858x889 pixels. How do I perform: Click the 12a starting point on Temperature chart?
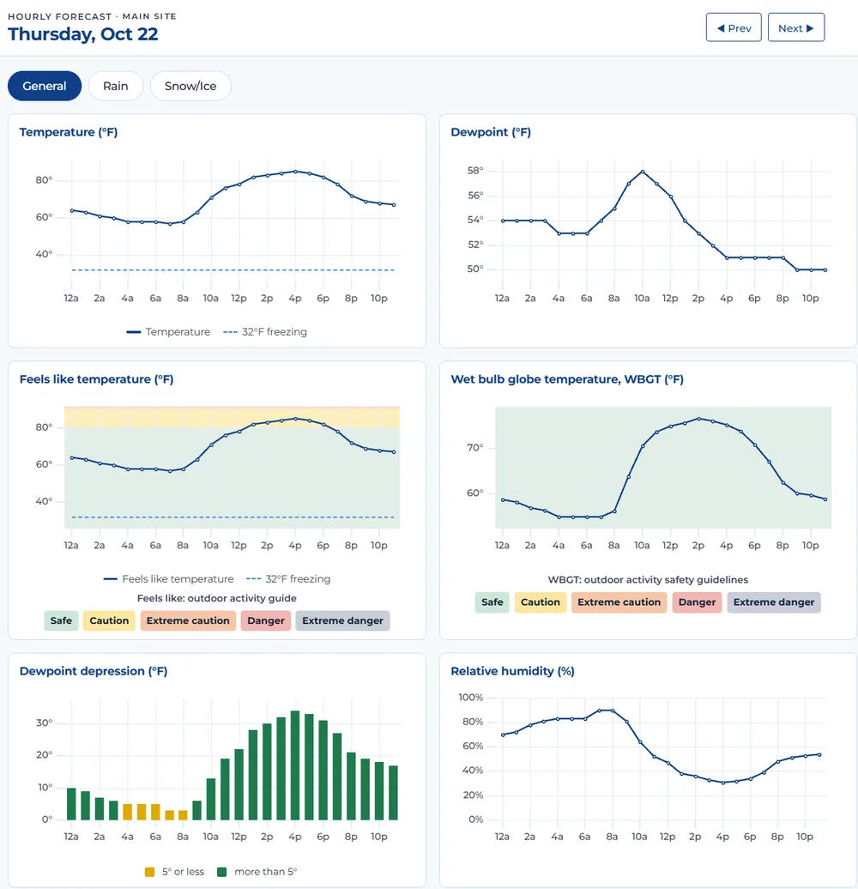72,210
